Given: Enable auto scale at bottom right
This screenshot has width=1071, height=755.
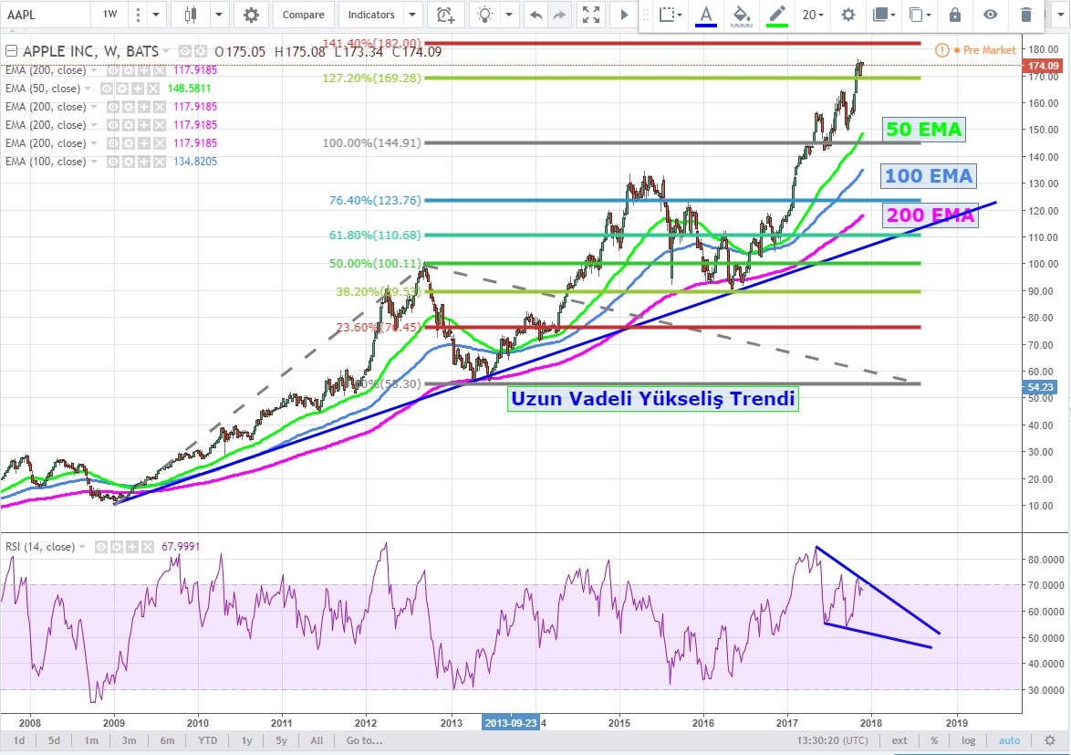Looking at the screenshot, I should (1009, 740).
